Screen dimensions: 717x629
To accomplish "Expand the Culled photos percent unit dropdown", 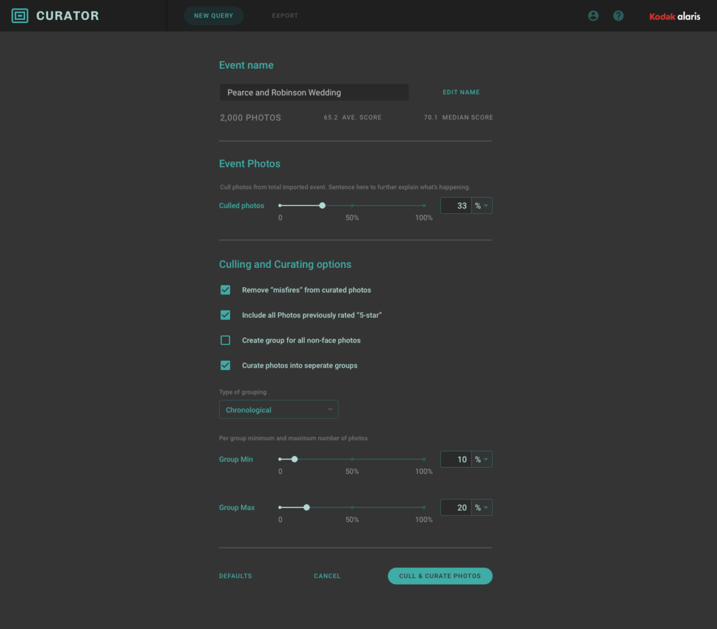I will [x=482, y=206].
